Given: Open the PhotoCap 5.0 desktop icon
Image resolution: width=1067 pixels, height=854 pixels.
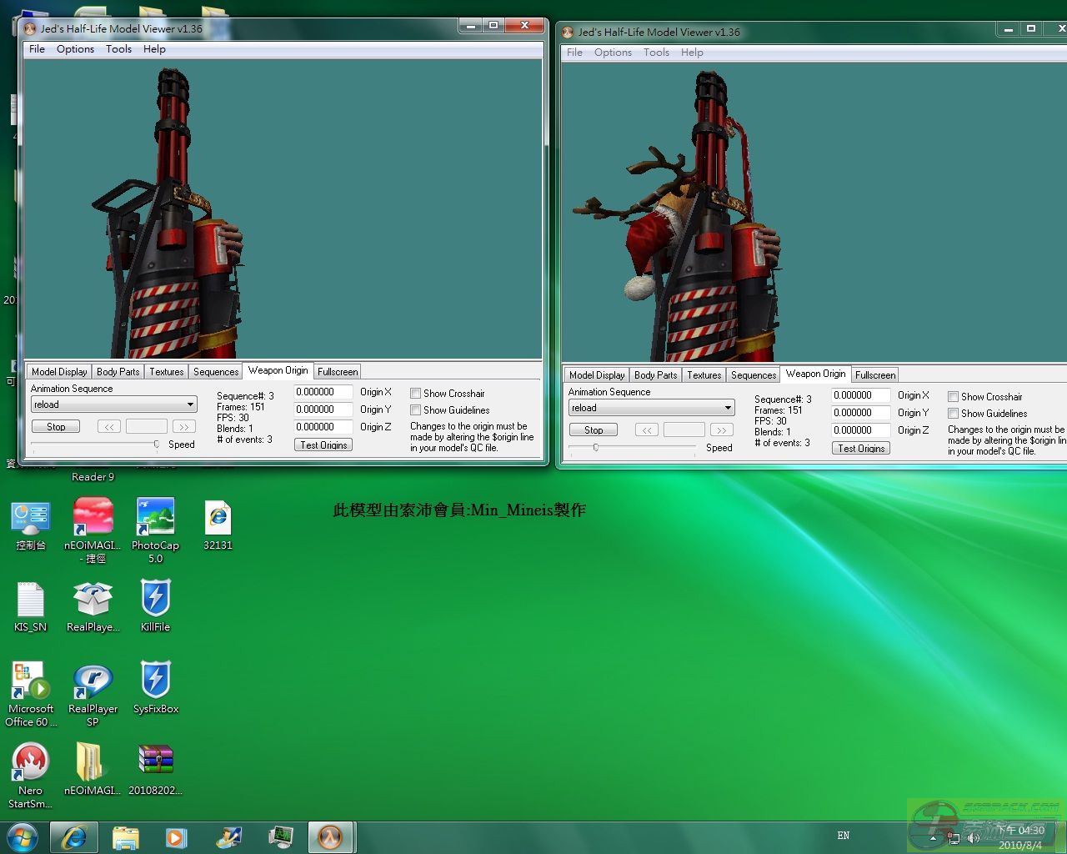Looking at the screenshot, I should (155, 519).
